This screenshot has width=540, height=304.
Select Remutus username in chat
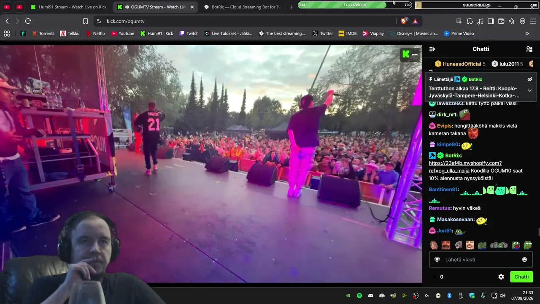[439, 208]
